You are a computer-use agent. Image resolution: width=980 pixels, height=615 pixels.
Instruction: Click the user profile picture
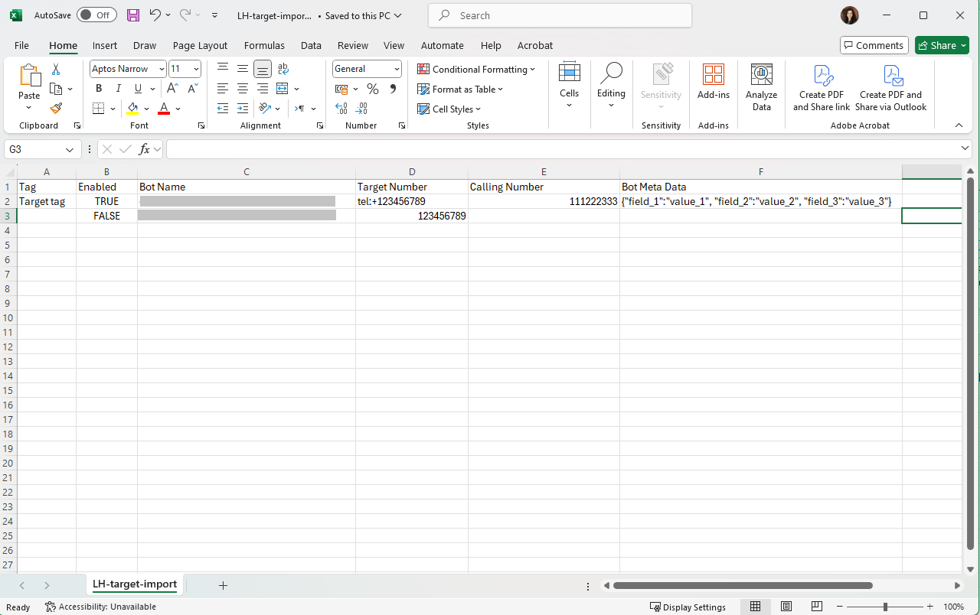click(850, 15)
